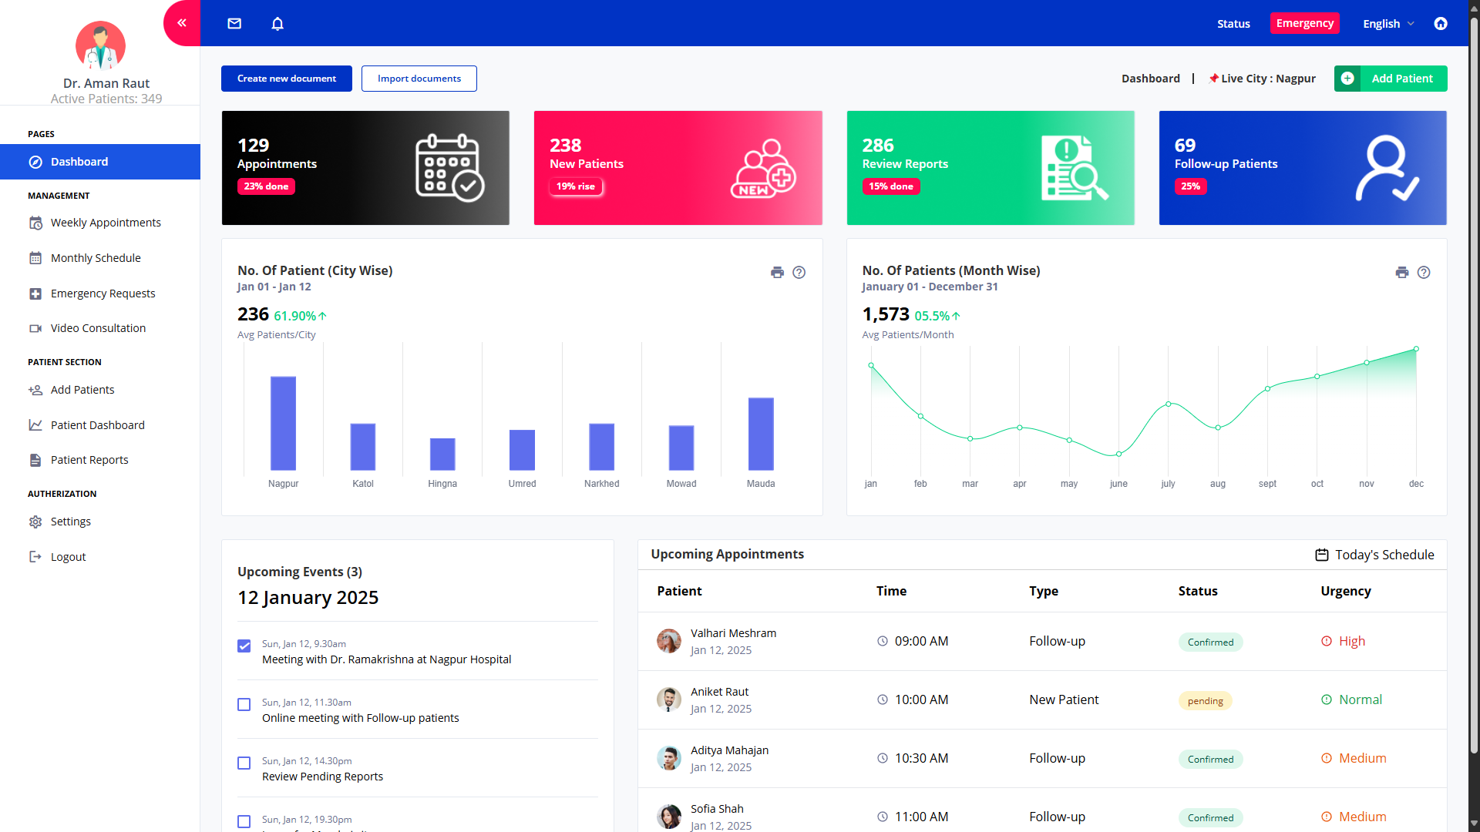The image size is (1480, 832).
Task: Check the Online meeting with Follow-up patients event
Action: 244,704
